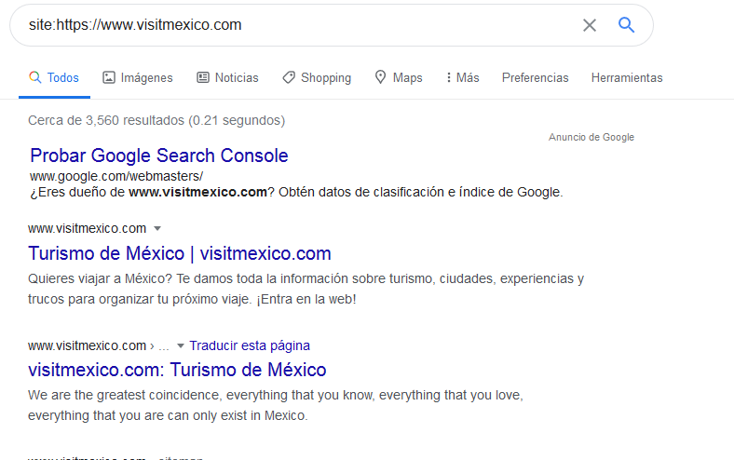
Task: Click the Noticias newspaper icon
Action: (x=203, y=77)
